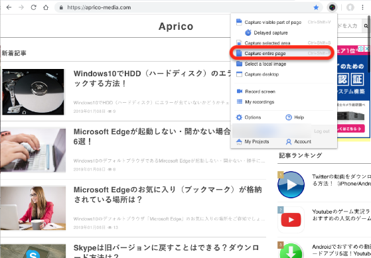The width and height of the screenshot is (371, 258).
Task: Open the screenshot extension icon in toolbar
Action: tap(333, 7)
